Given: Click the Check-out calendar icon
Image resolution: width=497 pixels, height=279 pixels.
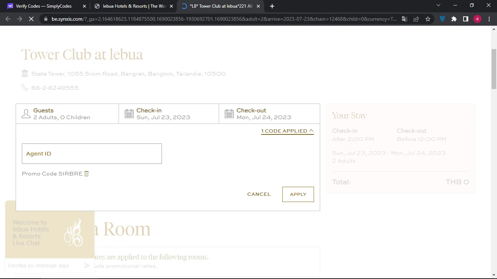Looking at the screenshot, I should [x=229, y=114].
